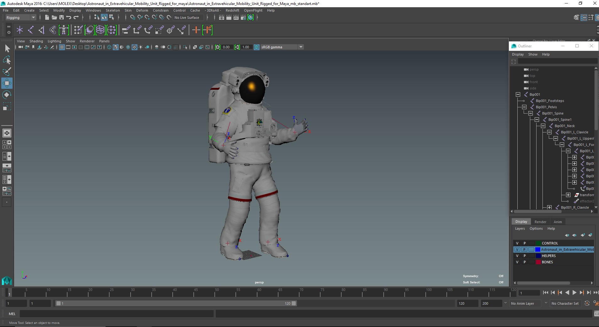599x327 pixels.
Task: Open the Render Settings icon
Action: pos(243,18)
